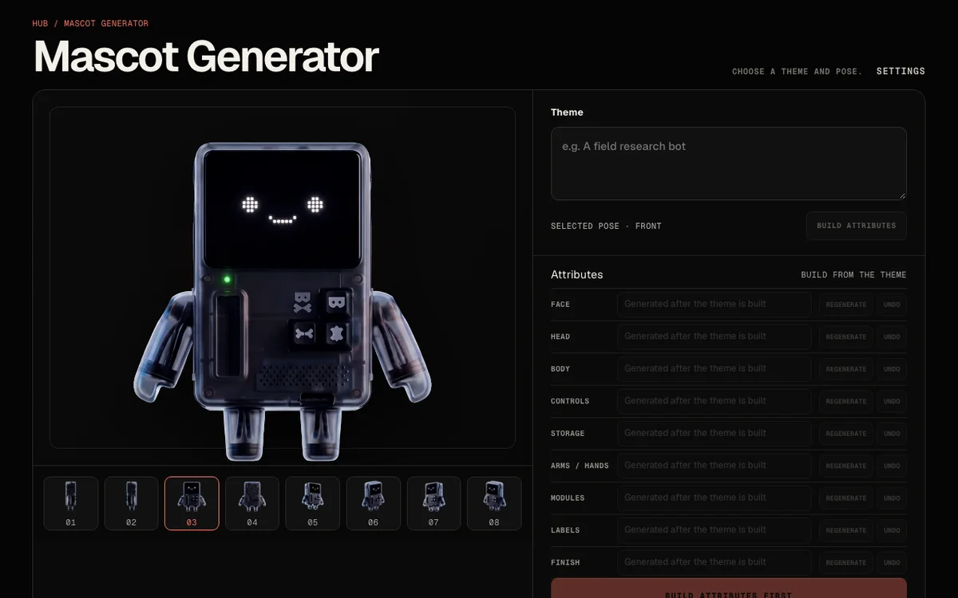Click the Head attribute field
Image resolution: width=958 pixels, height=598 pixels.
pos(715,336)
